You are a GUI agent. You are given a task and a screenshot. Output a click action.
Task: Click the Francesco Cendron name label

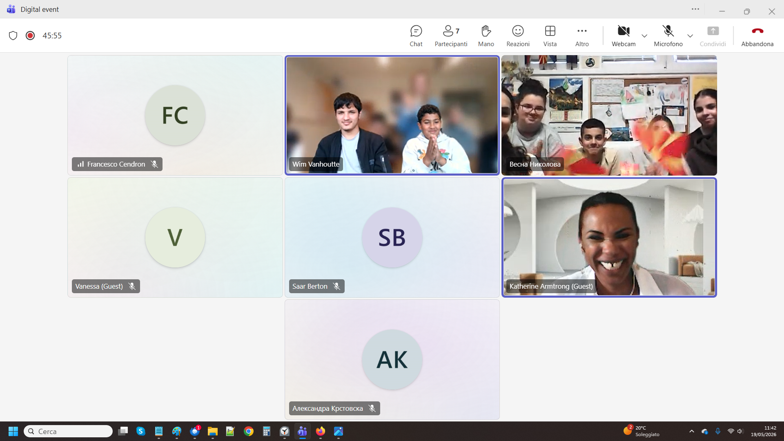[117, 164]
